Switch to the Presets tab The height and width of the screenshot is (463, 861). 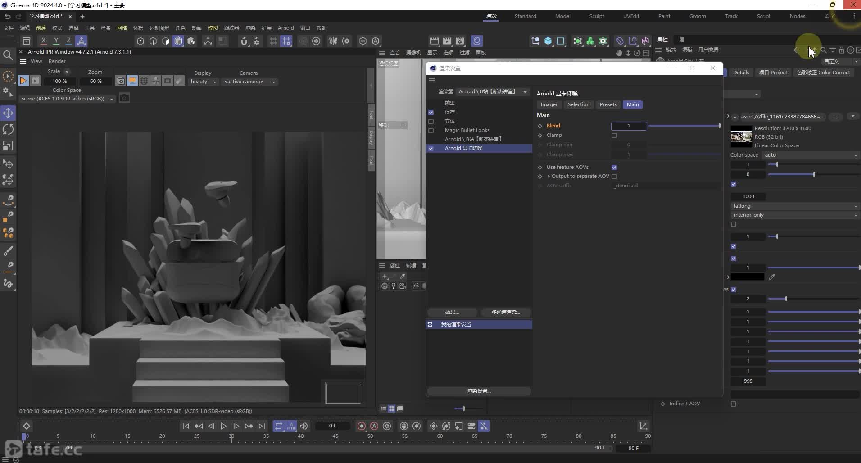coord(608,104)
